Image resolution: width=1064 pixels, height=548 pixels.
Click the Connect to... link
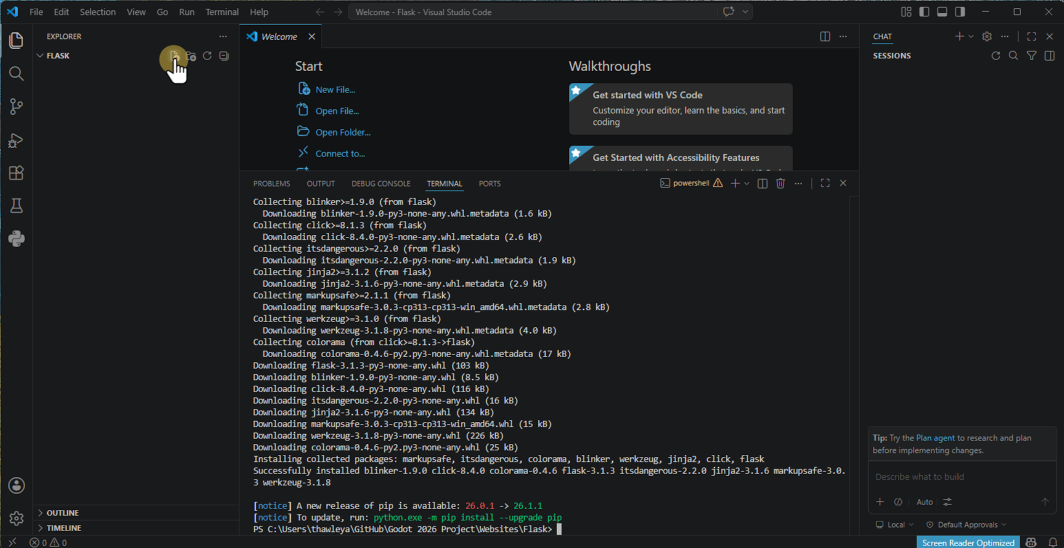pyautogui.click(x=340, y=153)
